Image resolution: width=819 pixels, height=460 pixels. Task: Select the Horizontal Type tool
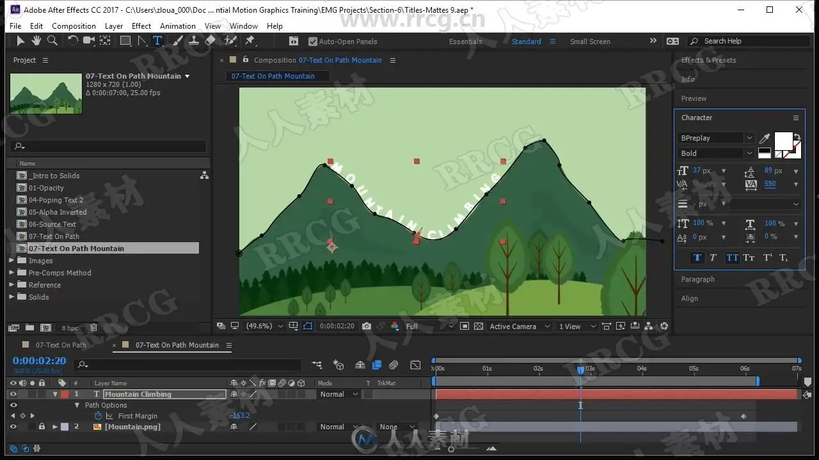point(157,41)
